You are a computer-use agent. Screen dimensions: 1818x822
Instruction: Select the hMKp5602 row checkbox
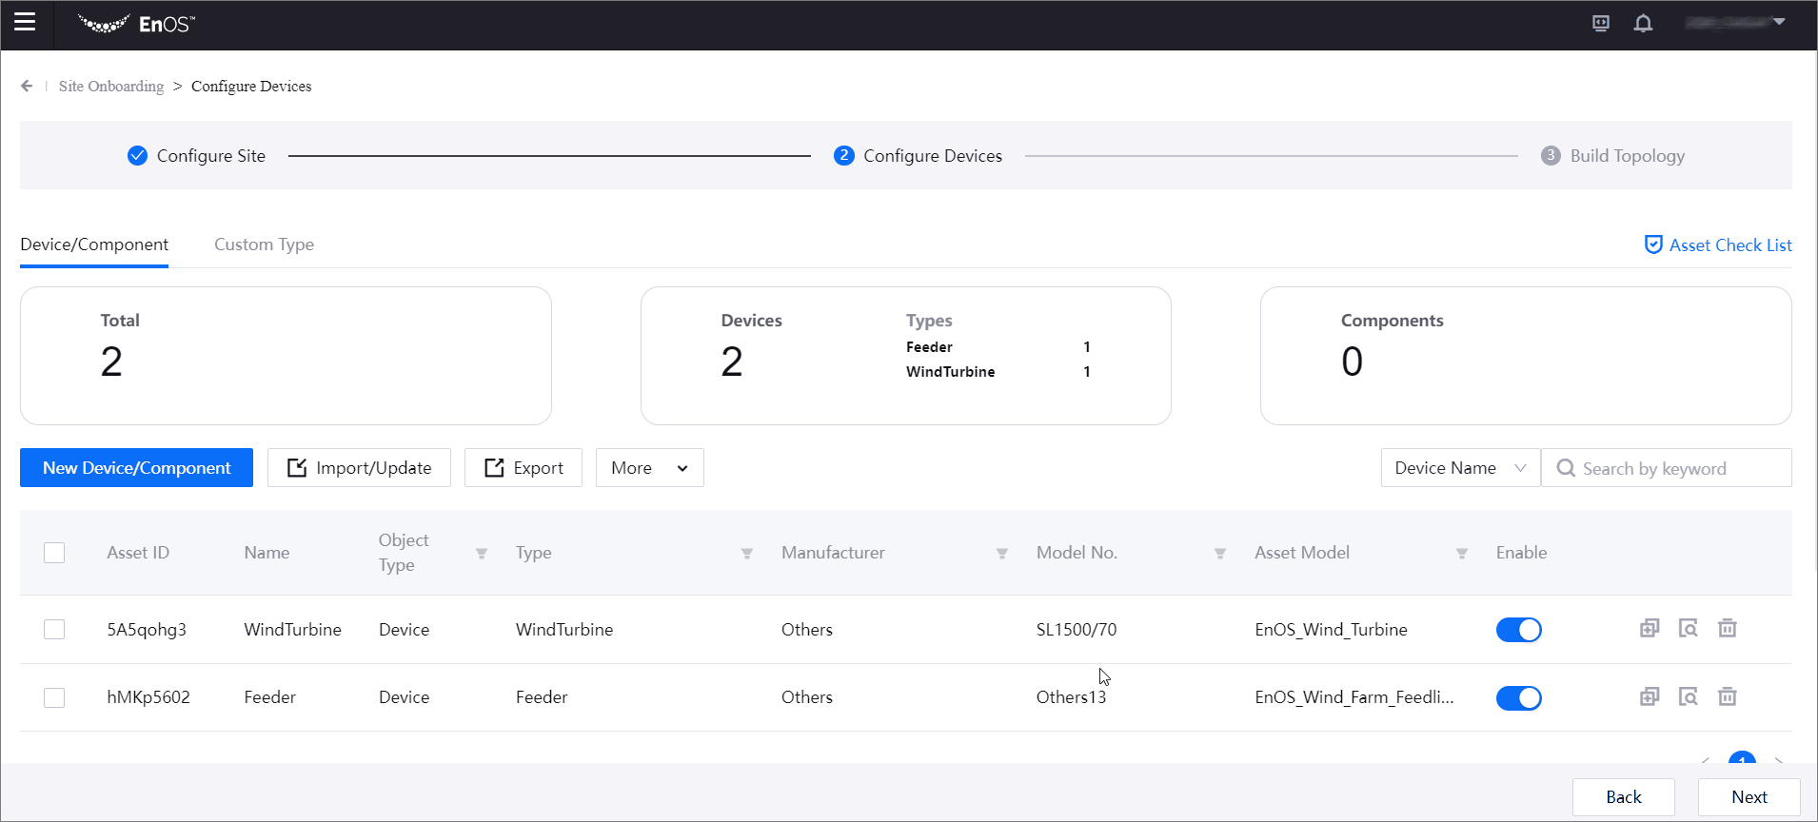click(x=54, y=697)
